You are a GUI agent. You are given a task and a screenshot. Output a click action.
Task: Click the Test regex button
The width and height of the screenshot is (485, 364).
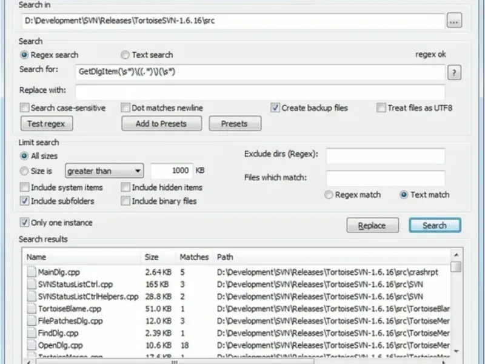(47, 124)
